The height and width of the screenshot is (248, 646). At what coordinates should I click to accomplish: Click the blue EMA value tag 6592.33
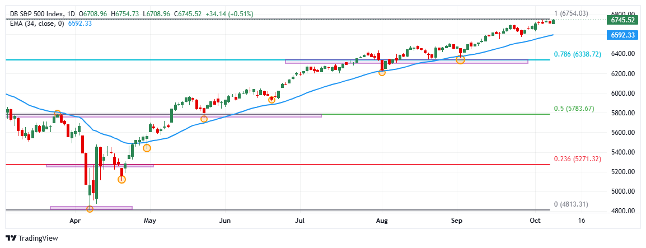pyautogui.click(x=622, y=35)
